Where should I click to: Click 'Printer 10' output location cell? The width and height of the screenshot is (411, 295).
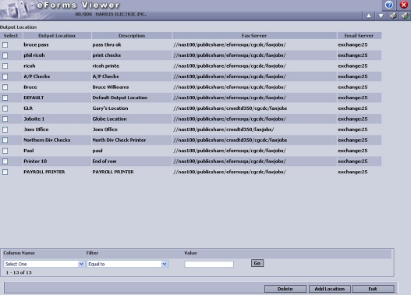(x=35, y=161)
